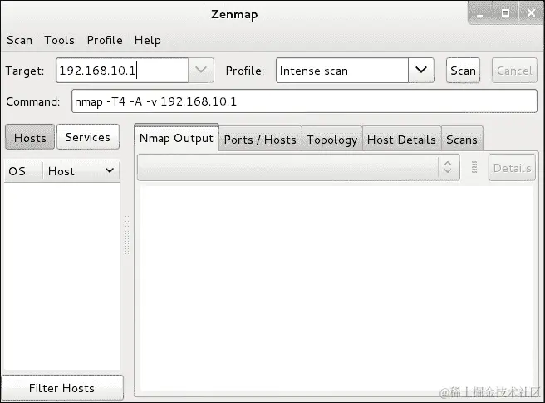Switch to the Topology tab

click(332, 140)
